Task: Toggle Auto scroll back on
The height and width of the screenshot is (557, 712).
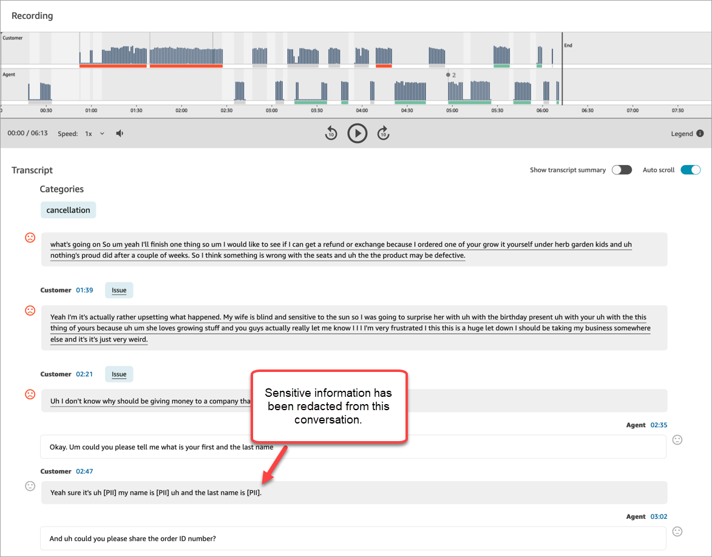Action: [x=690, y=170]
